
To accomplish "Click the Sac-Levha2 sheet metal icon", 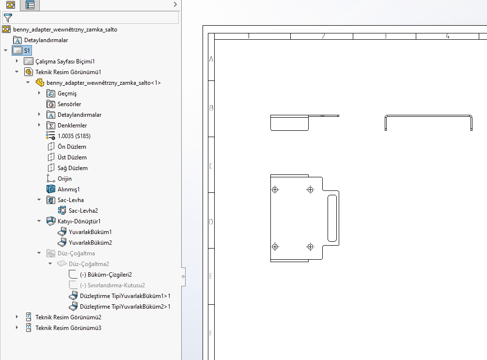I will point(62,211).
